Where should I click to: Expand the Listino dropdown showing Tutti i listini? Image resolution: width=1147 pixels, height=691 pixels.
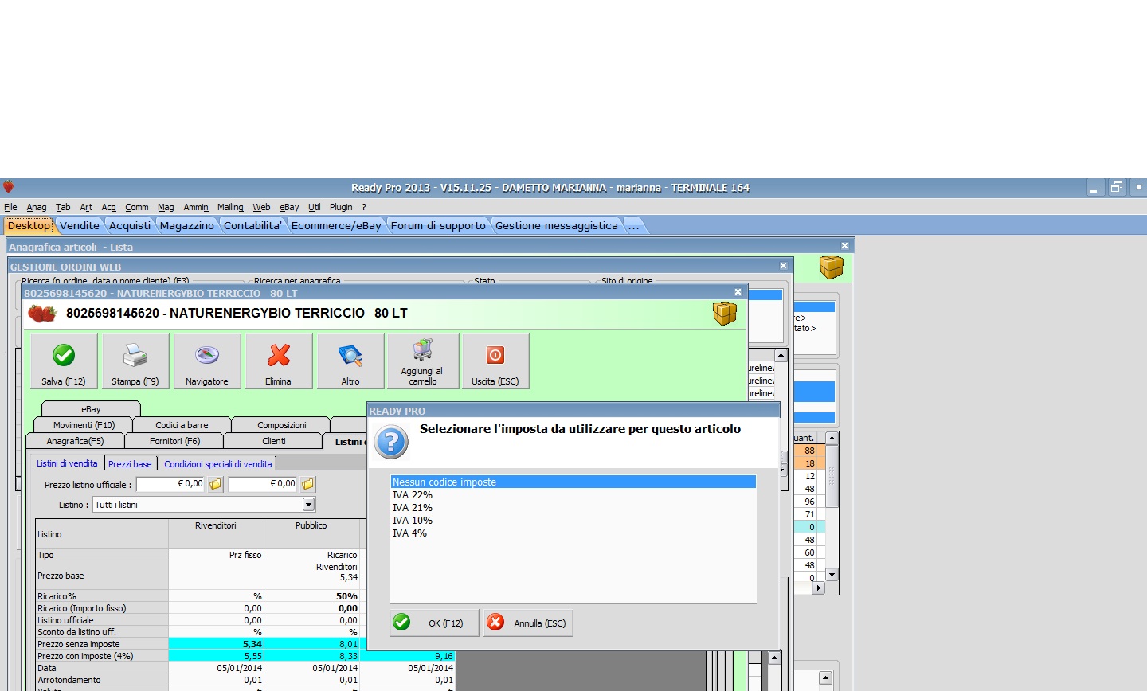(x=309, y=505)
